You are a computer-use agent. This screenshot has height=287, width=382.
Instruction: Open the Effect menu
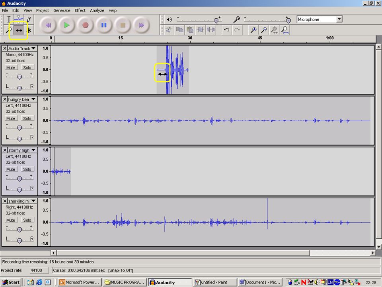click(80, 10)
